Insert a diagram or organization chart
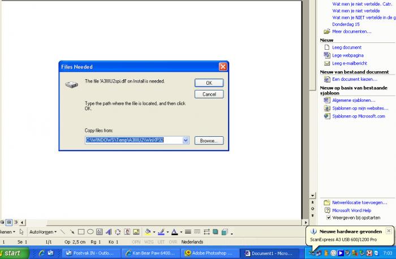The height and width of the screenshot is (259, 396). (x=118, y=232)
